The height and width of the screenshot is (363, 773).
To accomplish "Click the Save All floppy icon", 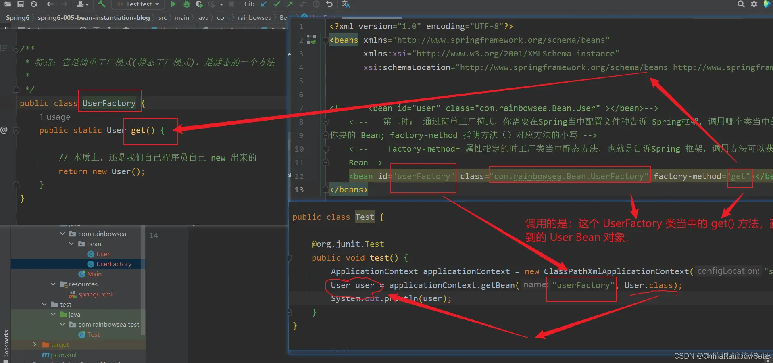I will click(21, 4).
